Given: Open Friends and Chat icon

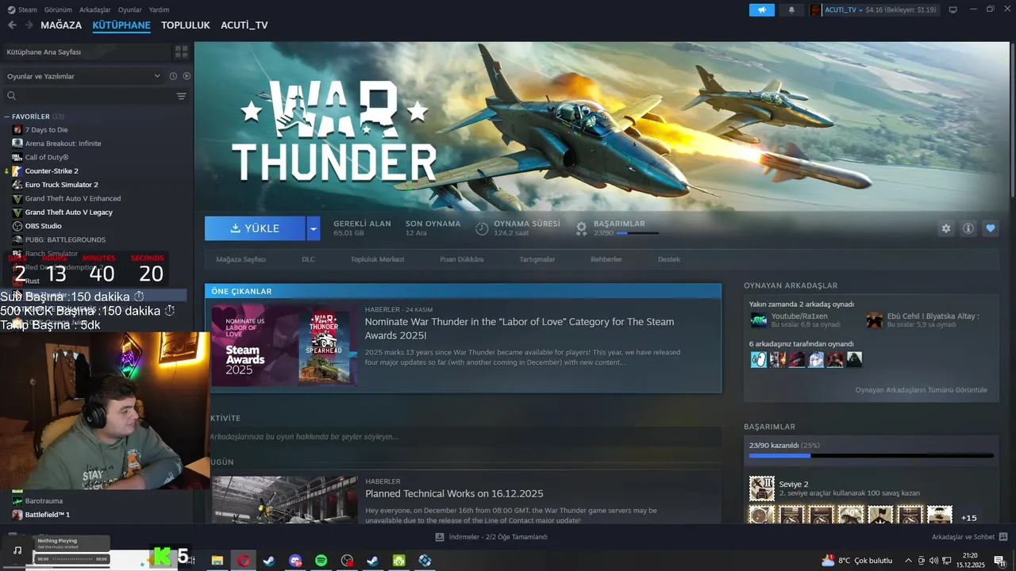Looking at the screenshot, I should tap(1003, 537).
